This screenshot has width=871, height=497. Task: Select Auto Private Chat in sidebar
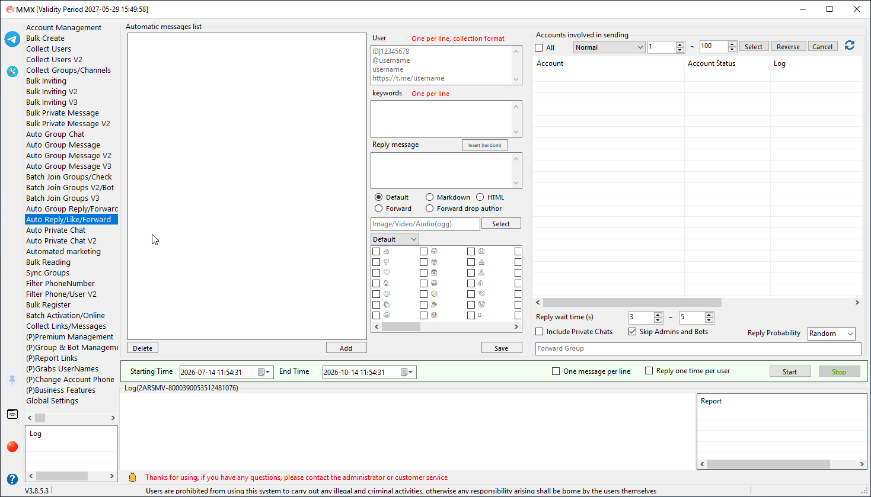click(x=56, y=230)
